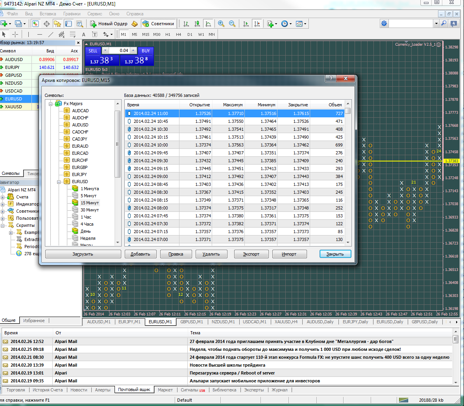
Task: Click the history table vertical scrollbar
Action: tap(348, 172)
